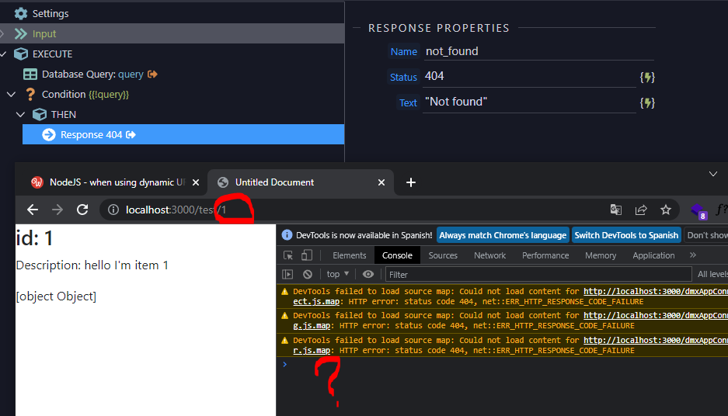Open data binding picker for Status
Viewport: 728px width, 416px height.
tap(647, 78)
